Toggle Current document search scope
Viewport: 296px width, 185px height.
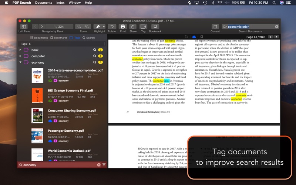[215, 27]
